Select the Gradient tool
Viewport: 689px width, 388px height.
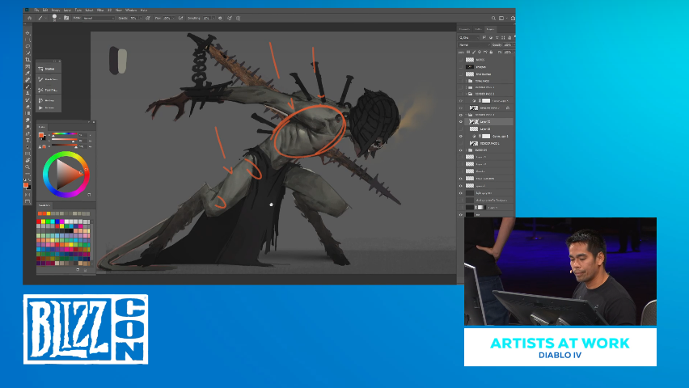27,113
